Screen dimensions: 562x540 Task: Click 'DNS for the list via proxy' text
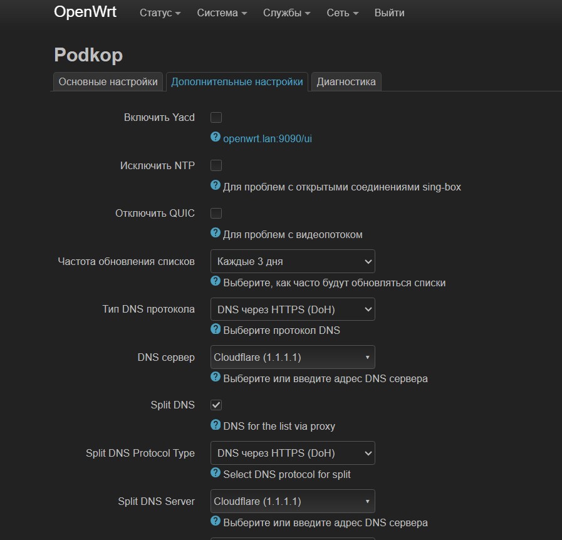tap(279, 427)
